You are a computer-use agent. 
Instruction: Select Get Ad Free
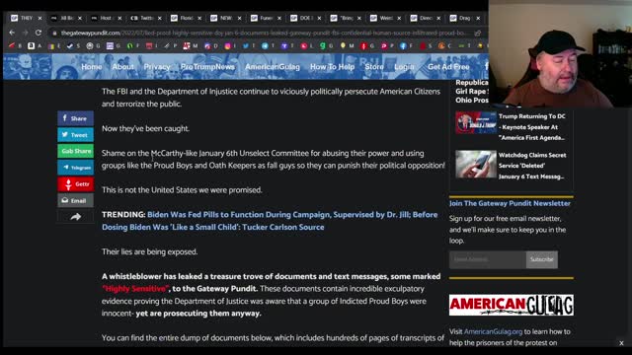(448, 67)
